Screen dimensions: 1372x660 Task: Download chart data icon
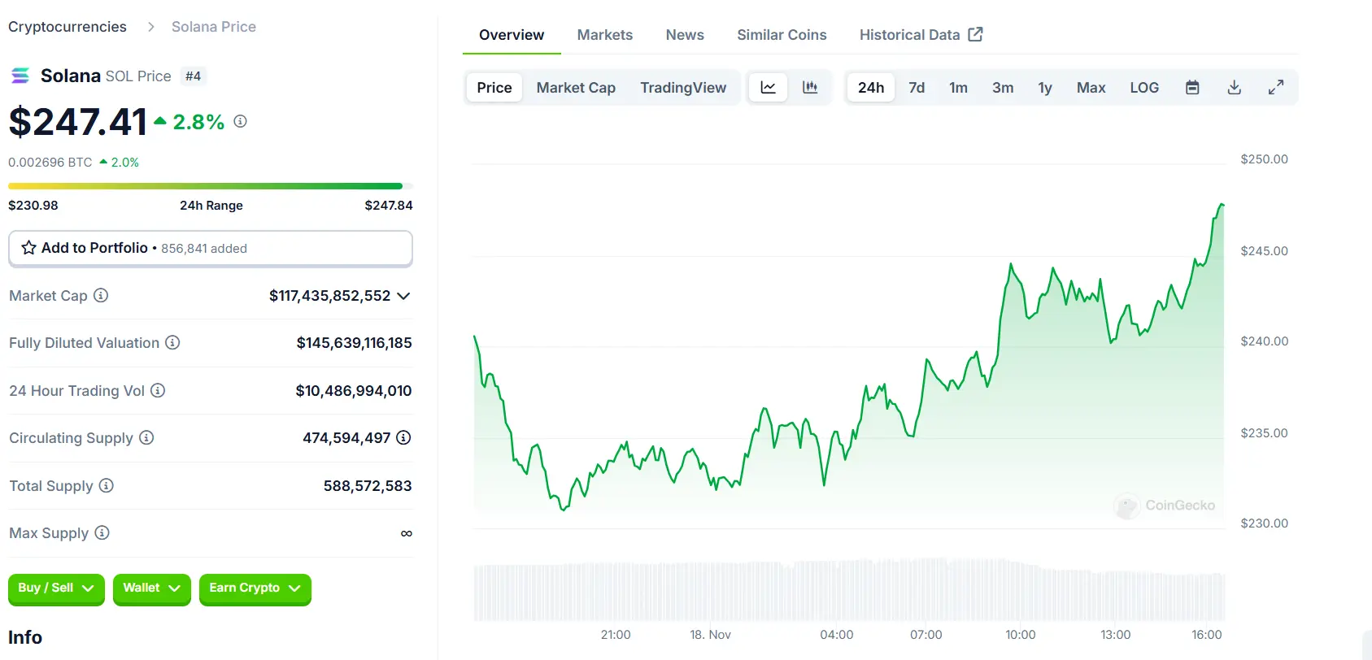pyautogui.click(x=1234, y=87)
